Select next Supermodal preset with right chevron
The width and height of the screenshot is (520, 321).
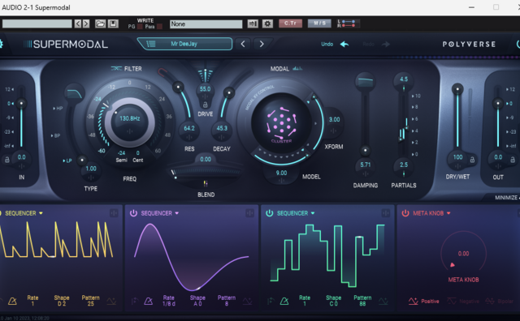pyautogui.click(x=262, y=44)
